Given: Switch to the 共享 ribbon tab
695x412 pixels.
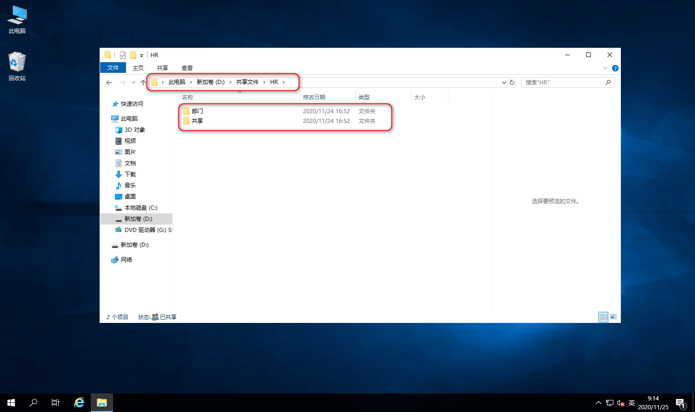Looking at the screenshot, I should [x=163, y=68].
